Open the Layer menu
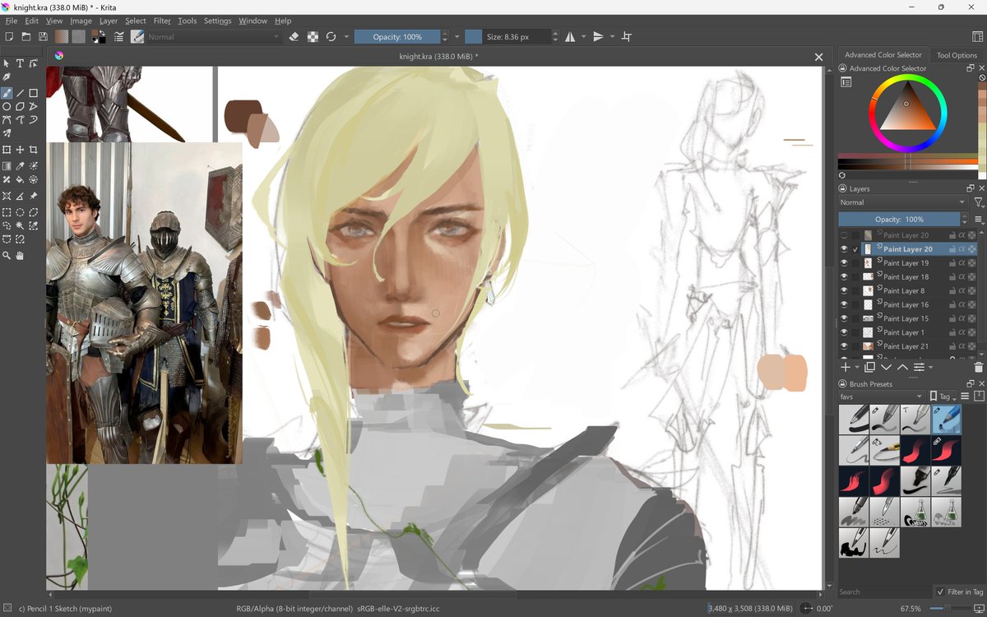 point(109,21)
